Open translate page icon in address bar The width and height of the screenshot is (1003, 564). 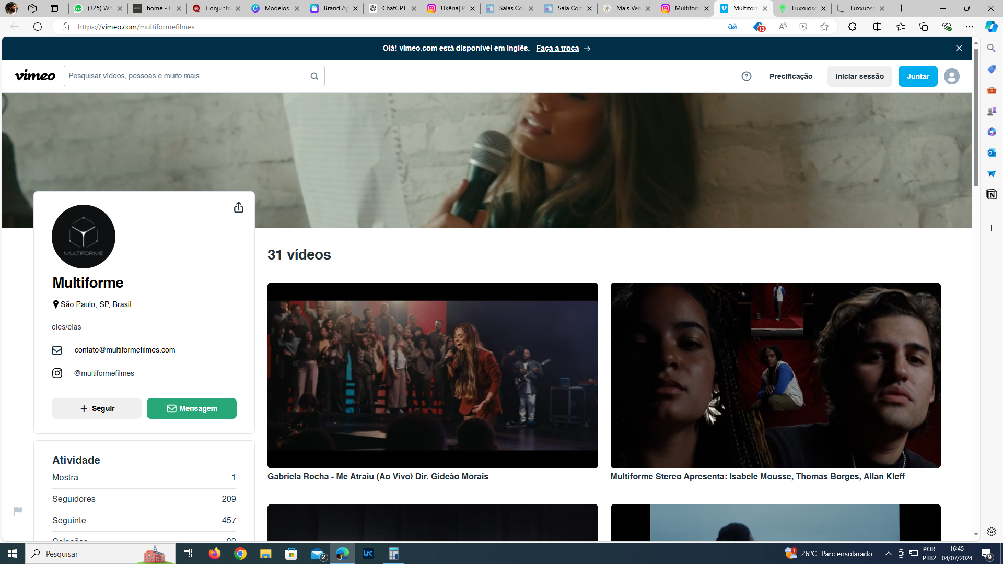(732, 27)
